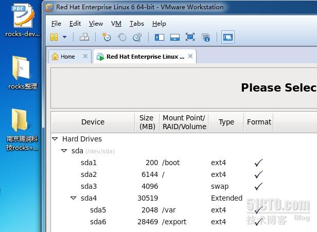
Task: Click the format checkmark for sda1
Action: pos(258,163)
